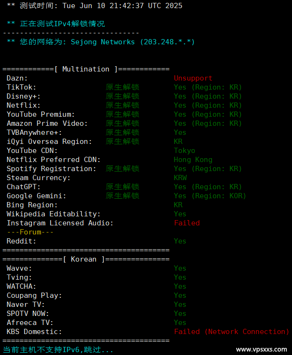Click the 'Steam Currency:' label

pyautogui.click(x=39, y=178)
